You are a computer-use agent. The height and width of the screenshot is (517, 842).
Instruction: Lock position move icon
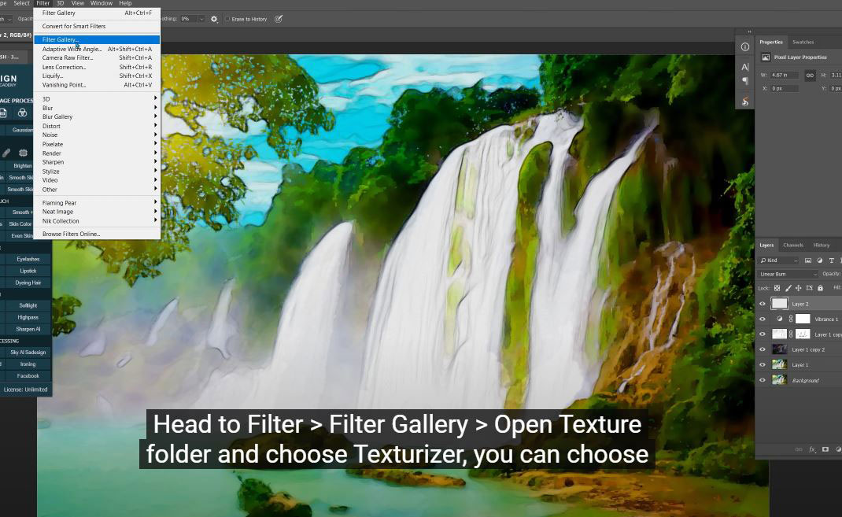click(x=799, y=288)
